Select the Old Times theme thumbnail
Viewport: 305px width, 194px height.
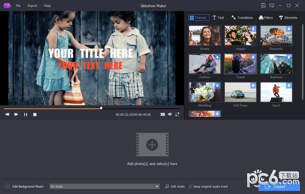coord(240,92)
